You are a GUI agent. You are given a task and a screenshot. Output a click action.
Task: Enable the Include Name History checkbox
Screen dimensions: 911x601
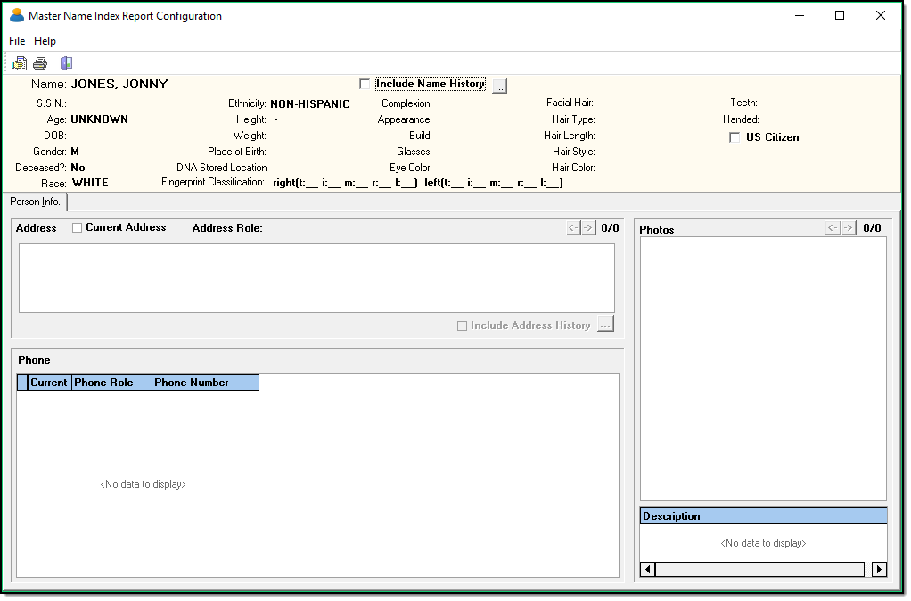[365, 84]
